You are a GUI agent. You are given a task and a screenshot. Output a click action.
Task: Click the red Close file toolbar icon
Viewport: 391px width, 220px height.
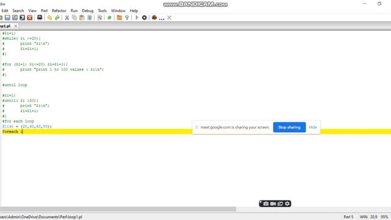(30, 18)
